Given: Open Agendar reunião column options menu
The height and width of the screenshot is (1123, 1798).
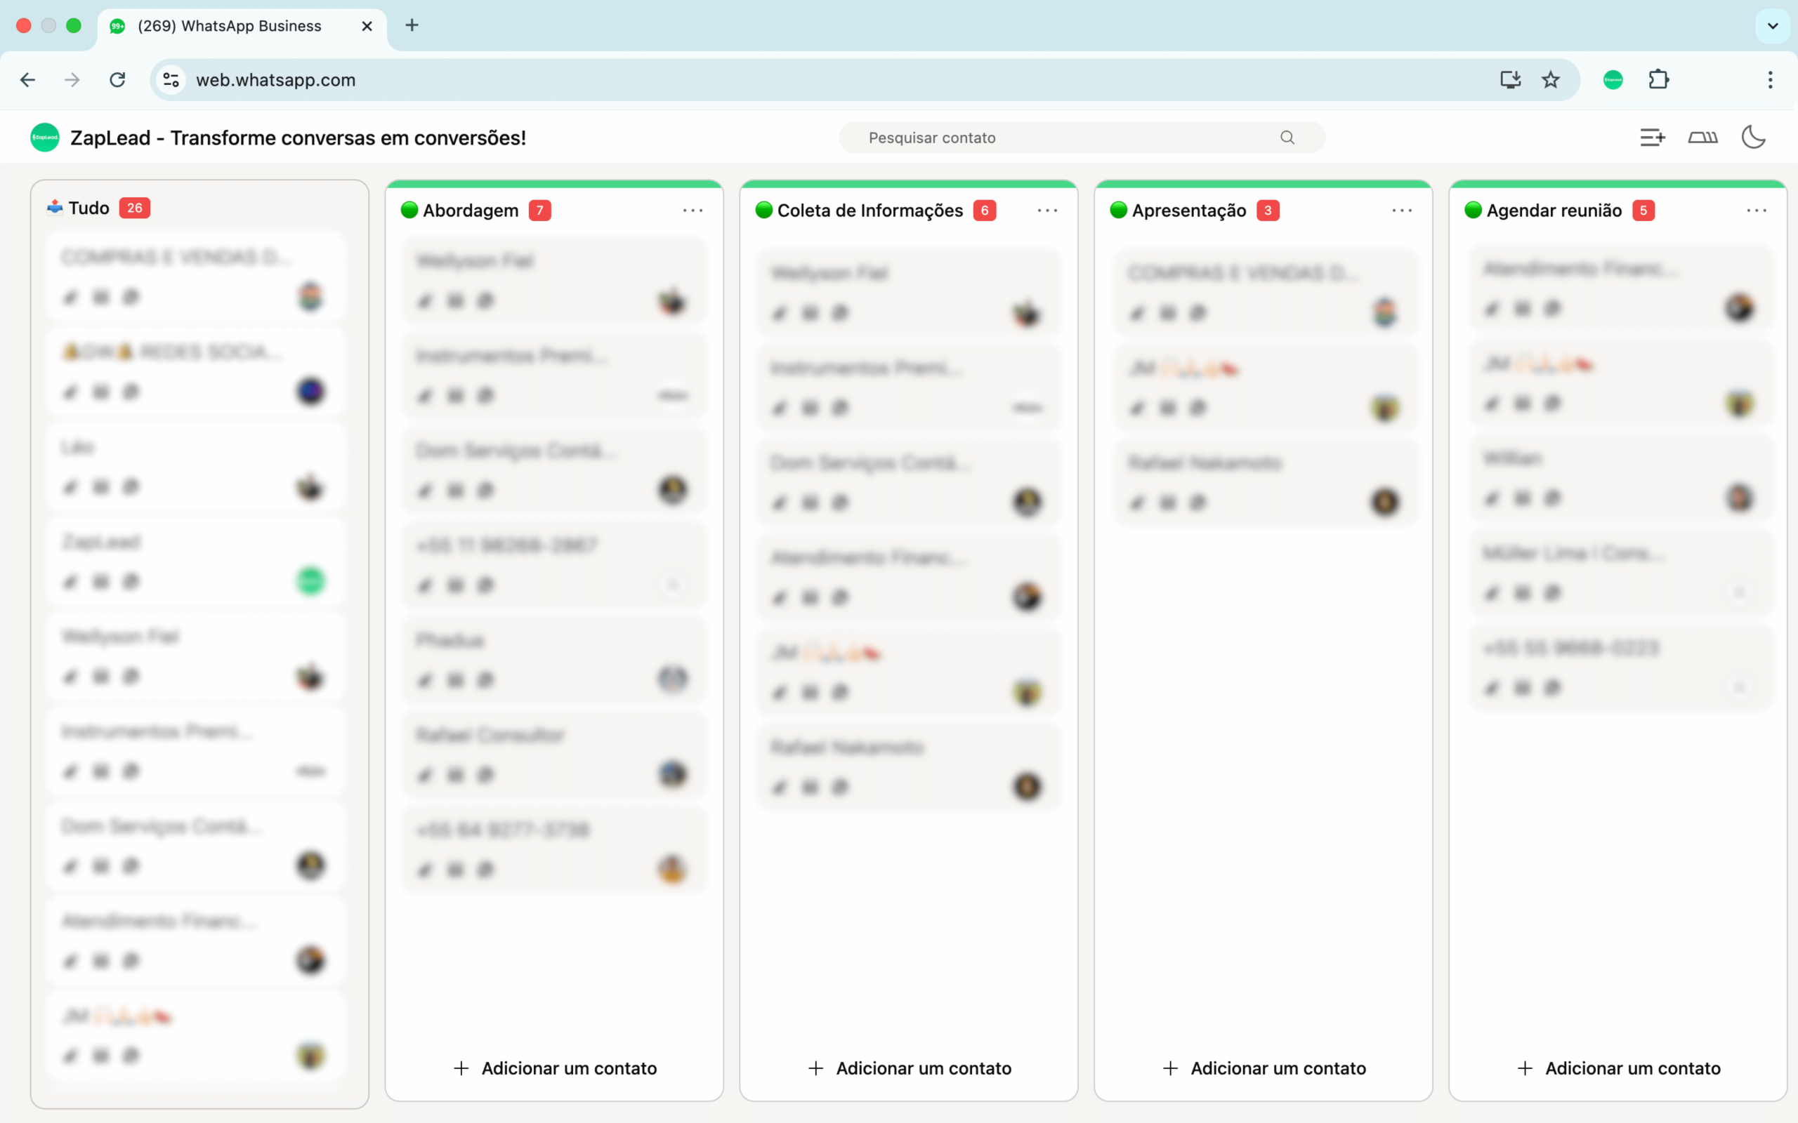Looking at the screenshot, I should 1757,211.
